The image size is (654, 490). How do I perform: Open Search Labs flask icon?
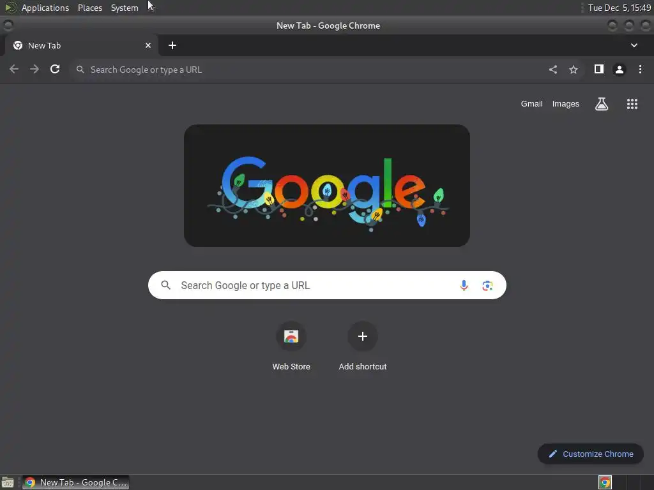[602, 104]
